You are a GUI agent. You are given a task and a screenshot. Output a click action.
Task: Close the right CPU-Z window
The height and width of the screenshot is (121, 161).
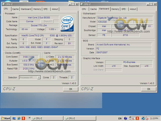point(155,4)
